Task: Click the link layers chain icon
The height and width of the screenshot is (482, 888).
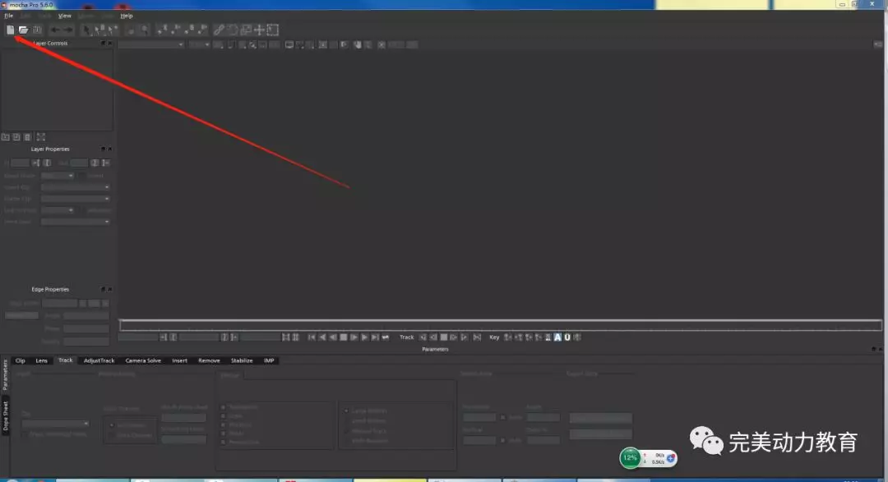Action: point(219,30)
